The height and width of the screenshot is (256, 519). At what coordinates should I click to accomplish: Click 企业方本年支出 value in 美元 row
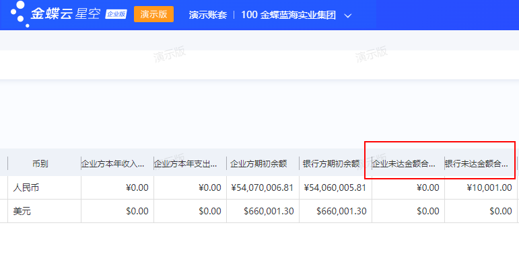coord(191,211)
